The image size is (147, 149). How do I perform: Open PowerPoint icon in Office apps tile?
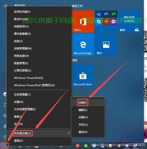click(x=106, y=21)
